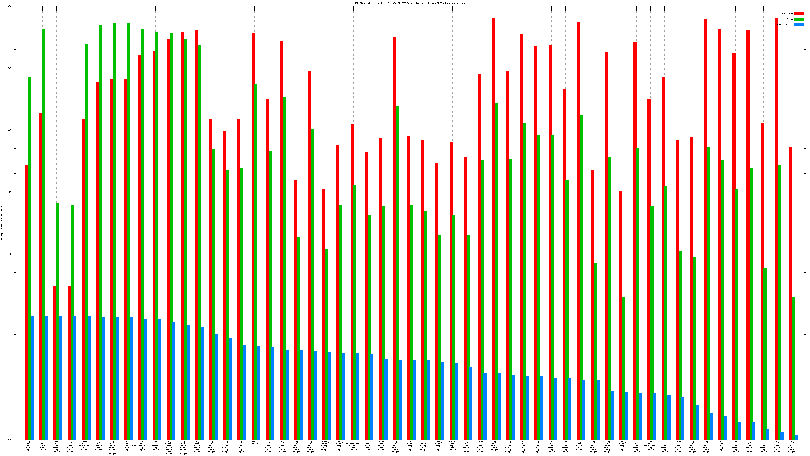Click the 0.01 y-axis tick label

(10, 440)
